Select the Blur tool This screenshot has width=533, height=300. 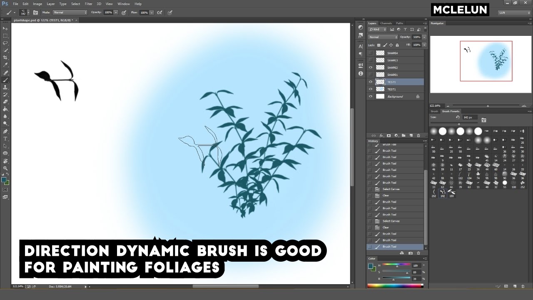(5, 116)
